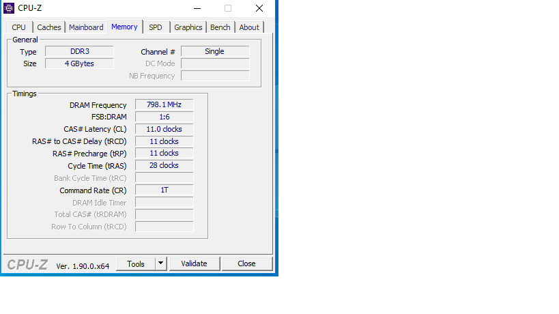The width and height of the screenshot is (559, 314).
Task: Click the Command Rate (CR) label
Action: tap(93, 190)
